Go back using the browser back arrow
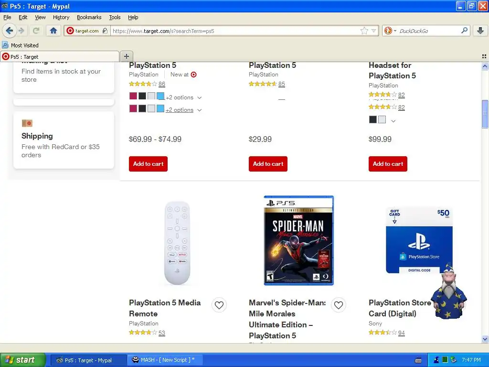 pos(9,31)
